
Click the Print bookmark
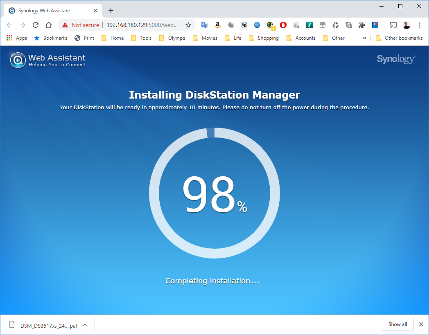85,38
